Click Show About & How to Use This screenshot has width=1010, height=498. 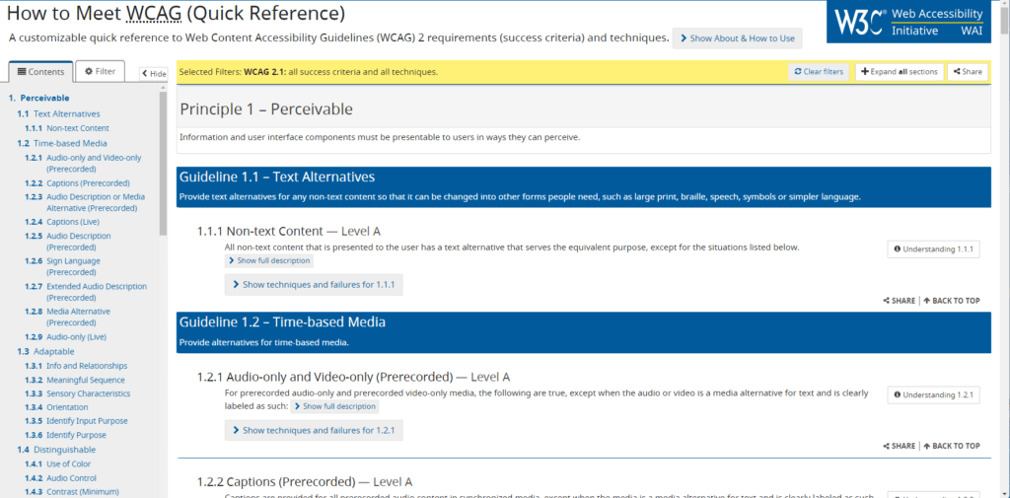click(x=738, y=38)
